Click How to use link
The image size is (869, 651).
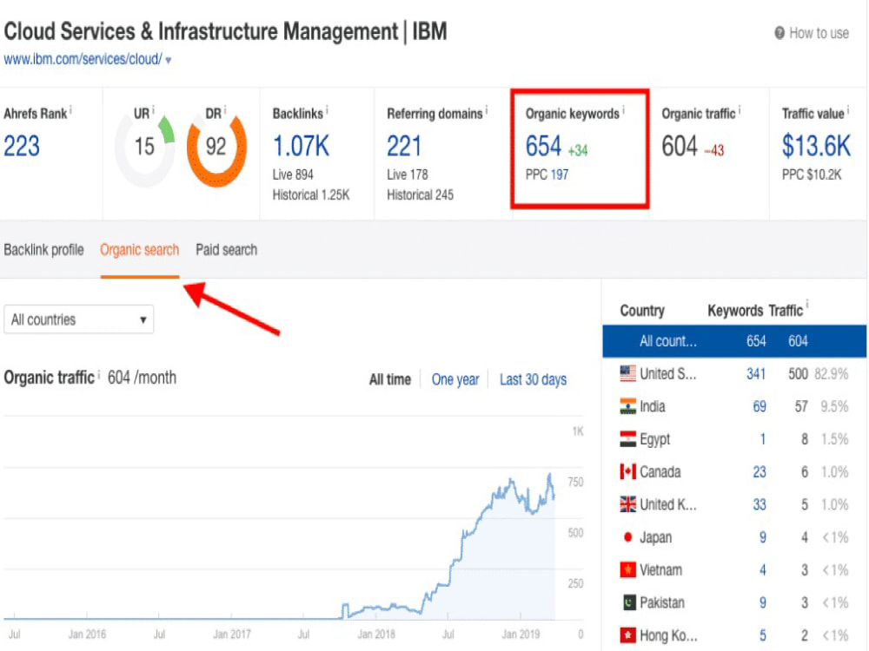tap(819, 33)
